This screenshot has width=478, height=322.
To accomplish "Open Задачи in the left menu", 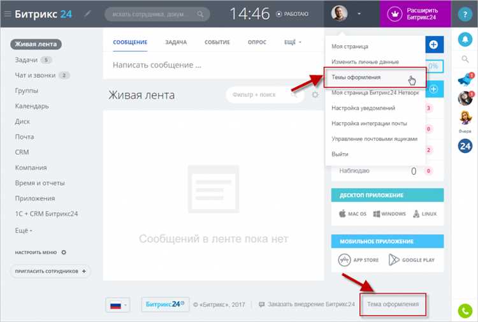I will pos(26,60).
